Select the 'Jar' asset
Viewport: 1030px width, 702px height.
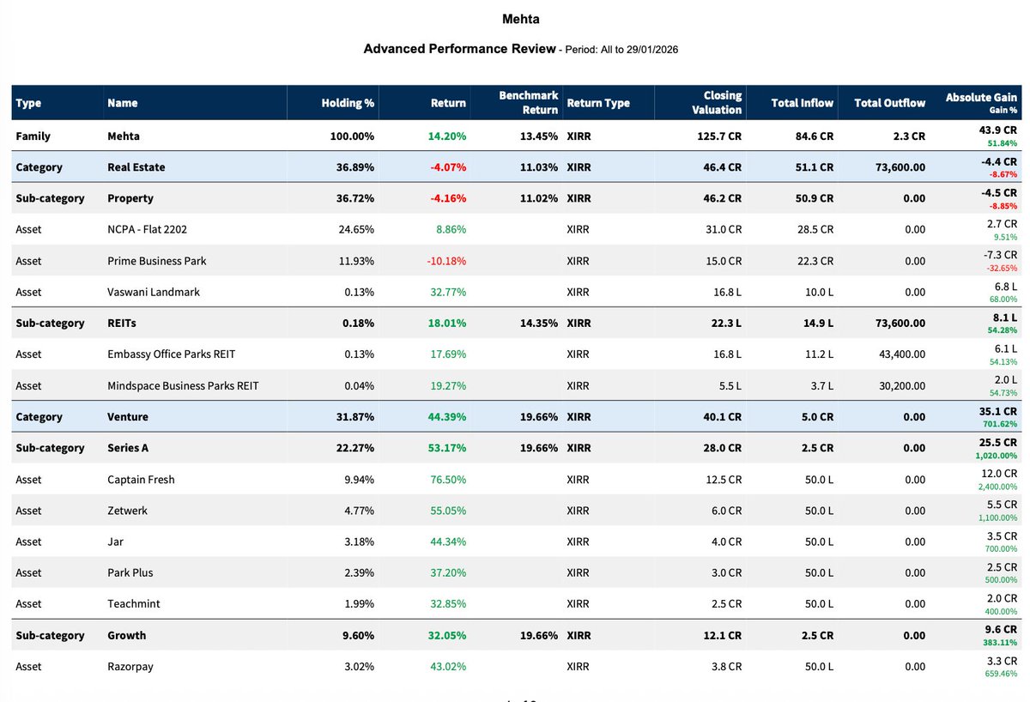[x=115, y=542]
